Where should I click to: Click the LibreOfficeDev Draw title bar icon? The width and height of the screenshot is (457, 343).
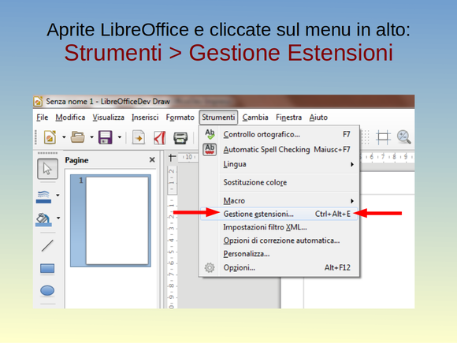39,102
